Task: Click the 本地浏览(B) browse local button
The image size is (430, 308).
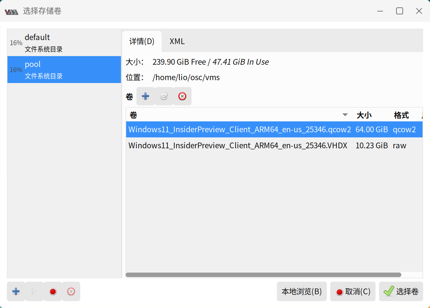Action: tap(302, 291)
